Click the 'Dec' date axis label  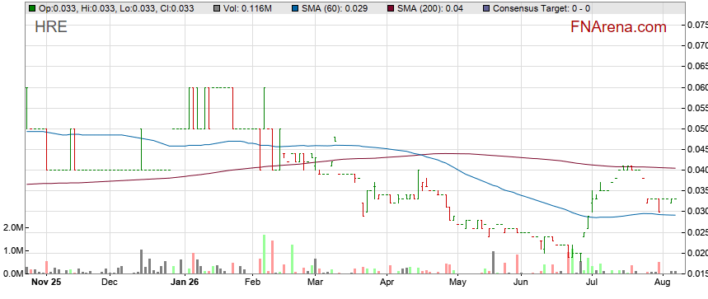[110, 283]
